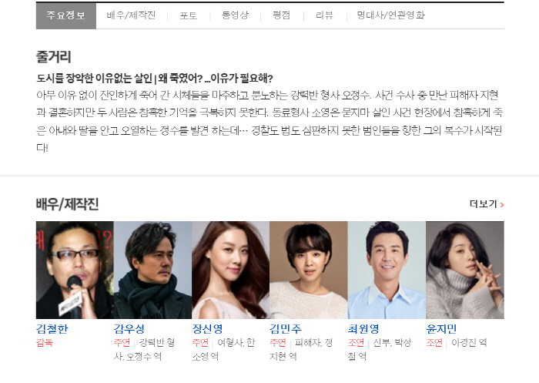This screenshot has height=383, width=539.
Task: Click the 더보기 link with red arrow
Action: coord(487,204)
